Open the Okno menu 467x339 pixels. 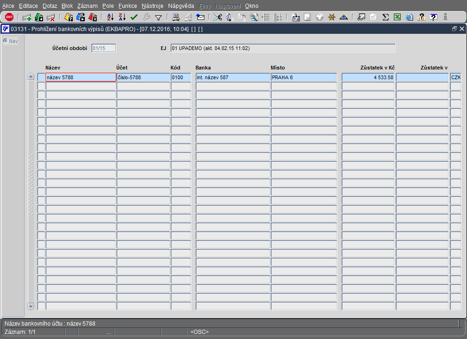coord(252,6)
